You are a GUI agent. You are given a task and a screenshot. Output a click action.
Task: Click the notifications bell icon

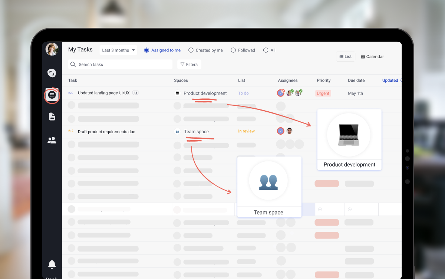click(x=52, y=264)
